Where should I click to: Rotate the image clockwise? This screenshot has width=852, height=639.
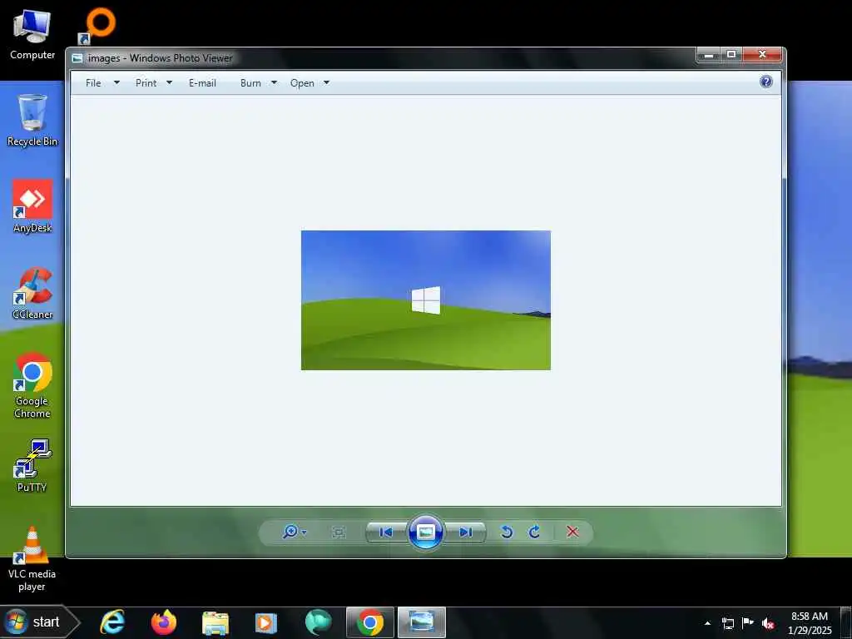click(x=535, y=532)
